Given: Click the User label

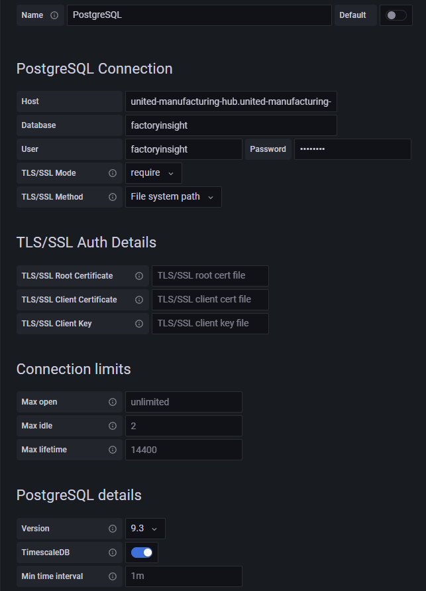Looking at the screenshot, I should (30, 149).
